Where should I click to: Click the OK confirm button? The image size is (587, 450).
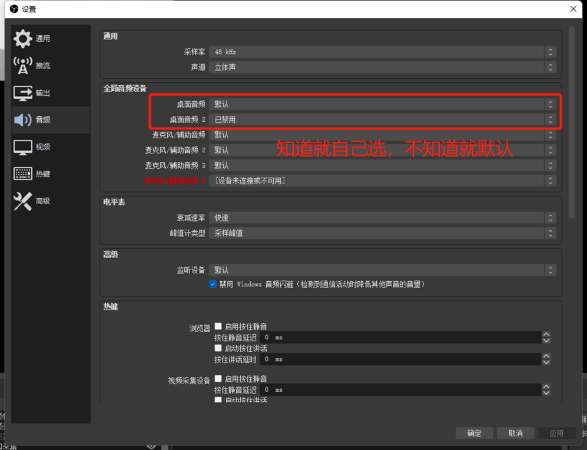(x=474, y=433)
